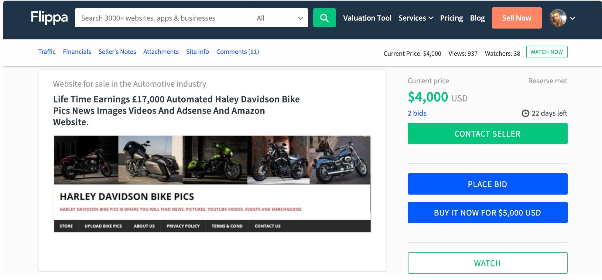Jump to Comments (11)

click(238, 52)
